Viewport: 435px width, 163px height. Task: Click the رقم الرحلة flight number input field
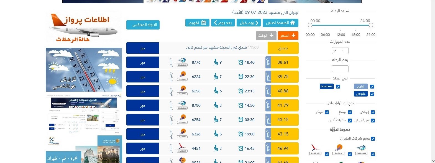(340, 68)
